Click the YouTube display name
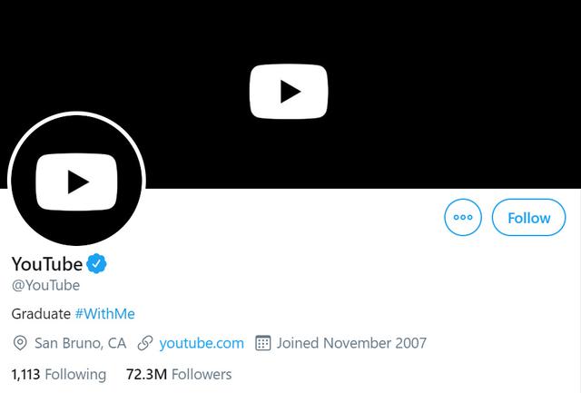Viewport: 581px width, 393px height. [47, 264]
